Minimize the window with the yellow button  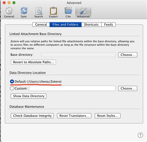(x=9, y=3)
